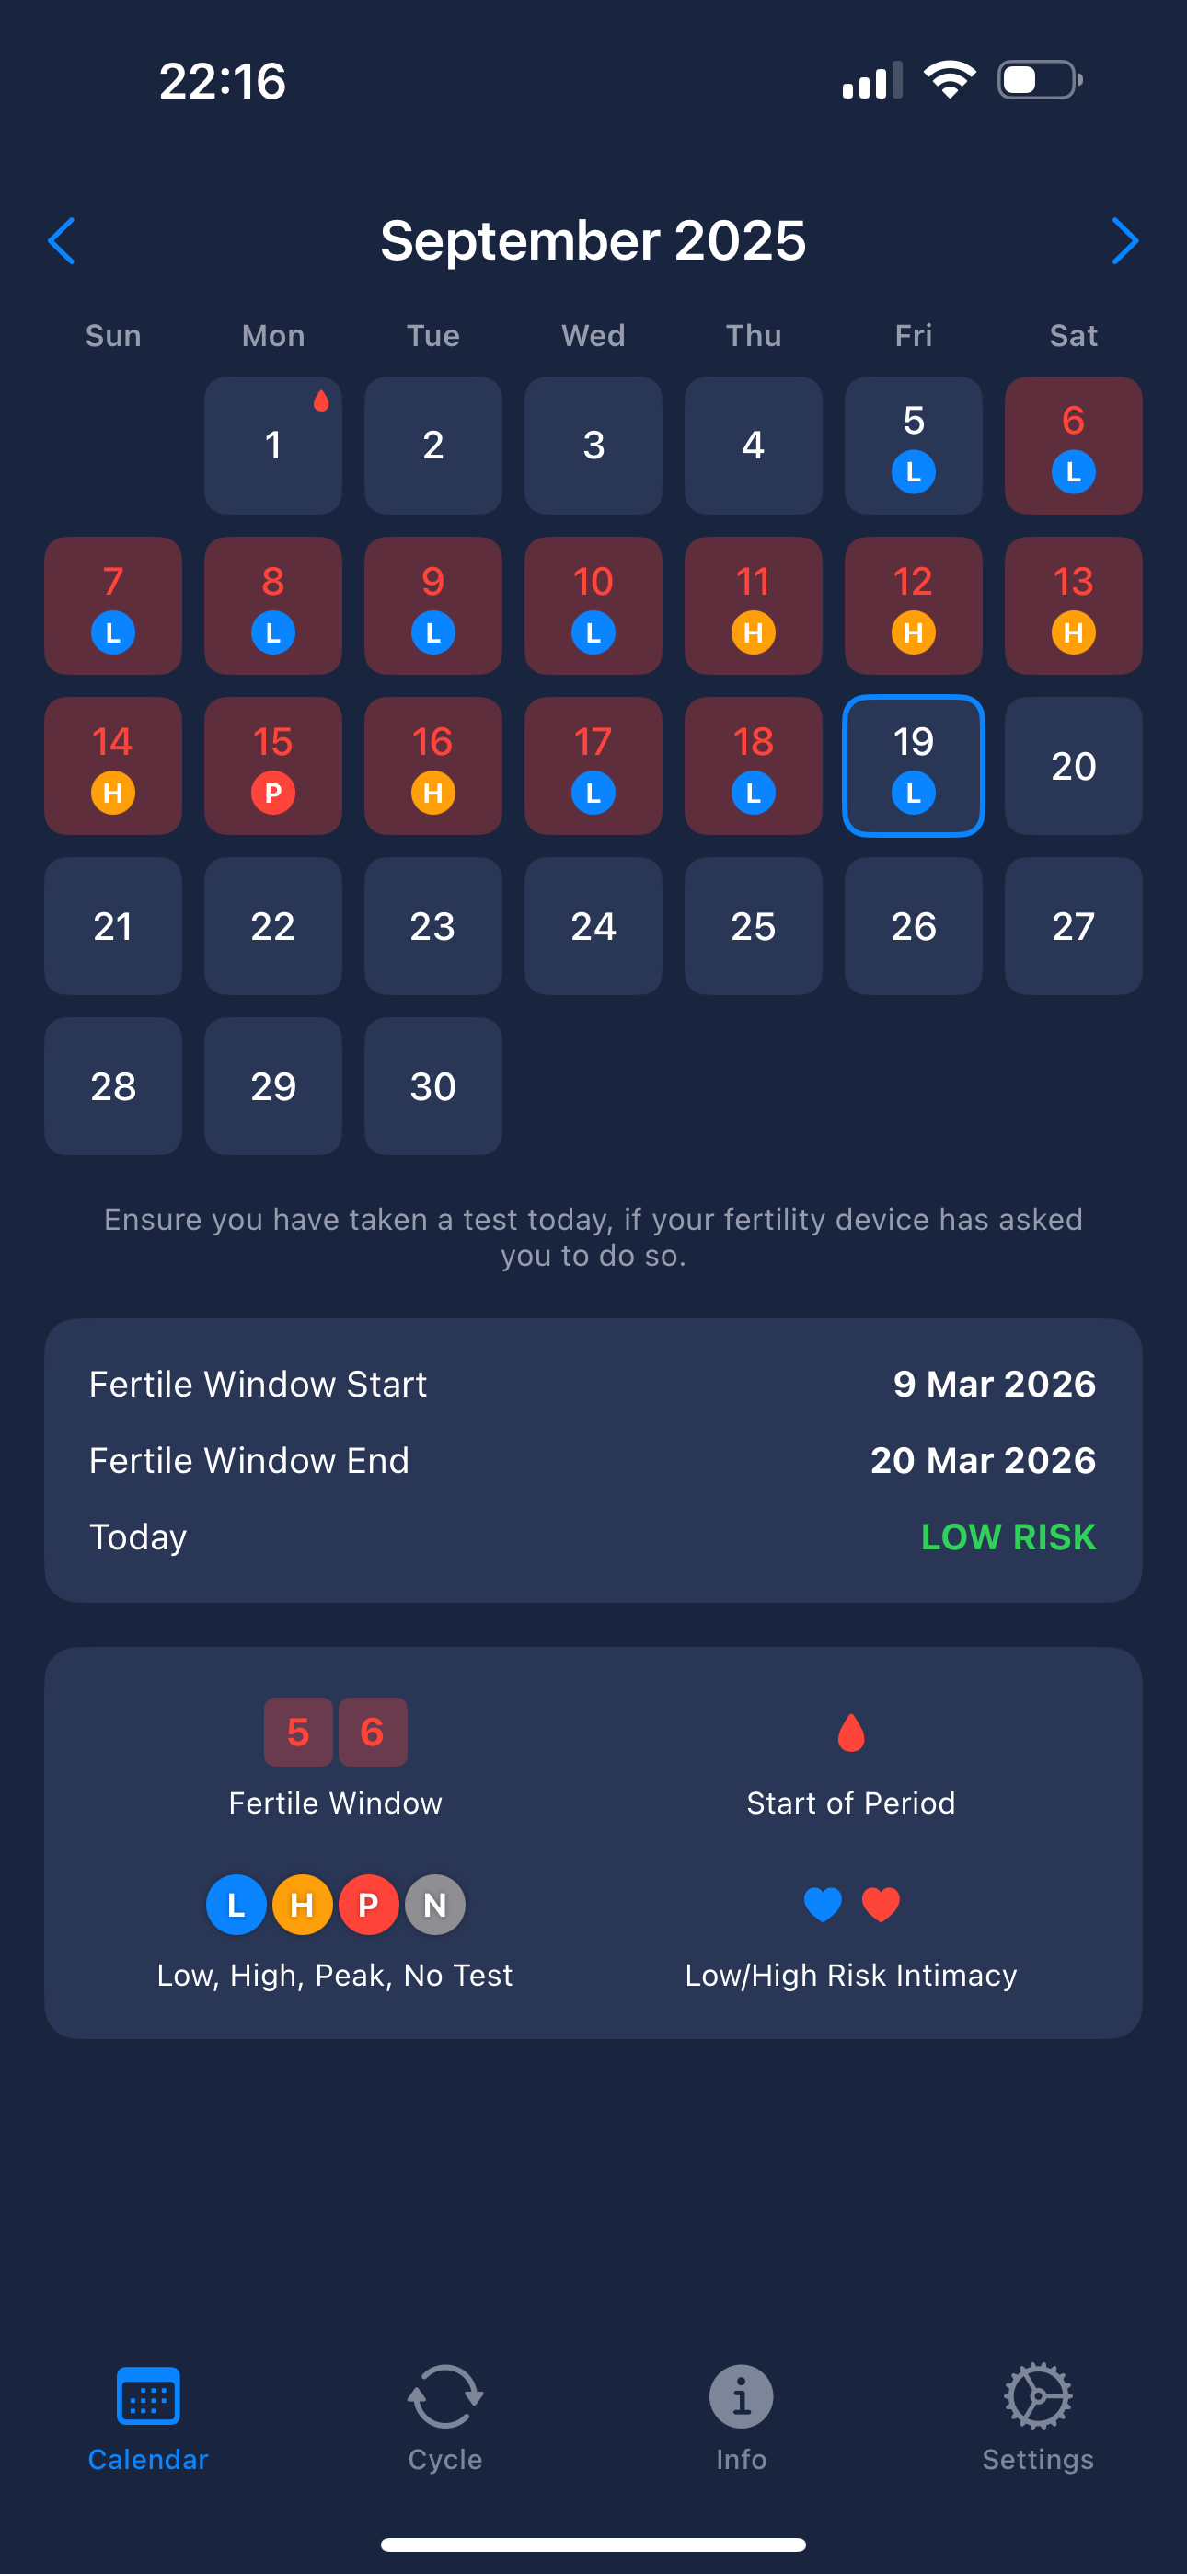1187x2574 pixels.
Task: Tap the blue low-risk intimacy heart
Action: coord(822,1904)
